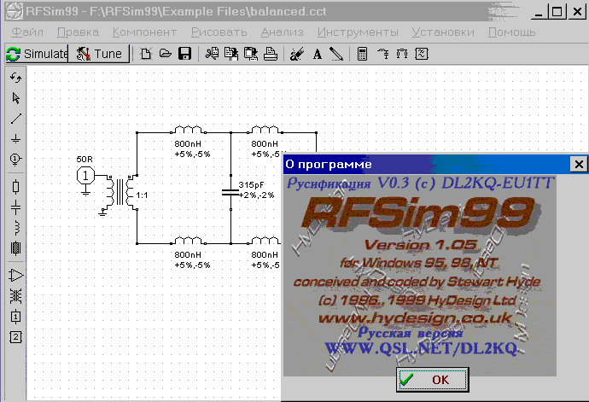Screen dimensions: 589x402
Task: Open the Установки menu
Action: click(x=443, y=32)
